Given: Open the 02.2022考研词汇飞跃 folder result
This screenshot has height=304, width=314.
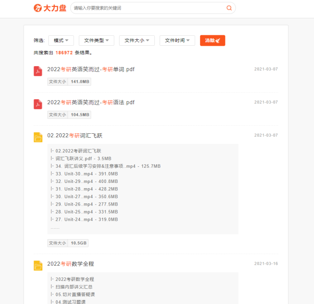Looking at the screenshot, I should 75,135.
